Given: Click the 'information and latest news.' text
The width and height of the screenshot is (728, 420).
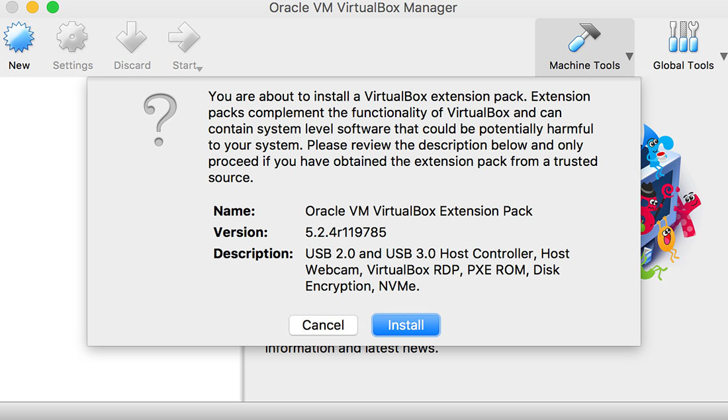Looking at the screenshot, I should (x=351, y=349).
